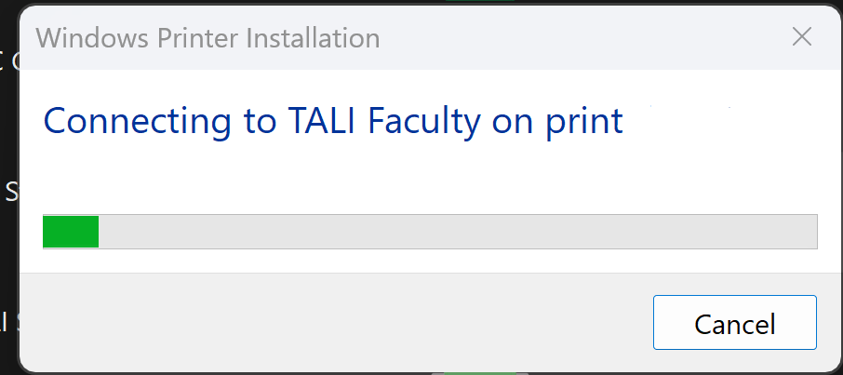Close the Windows Printer Installation dialog
This screenshot has height=375, width=843.
(x=802, y=38)
